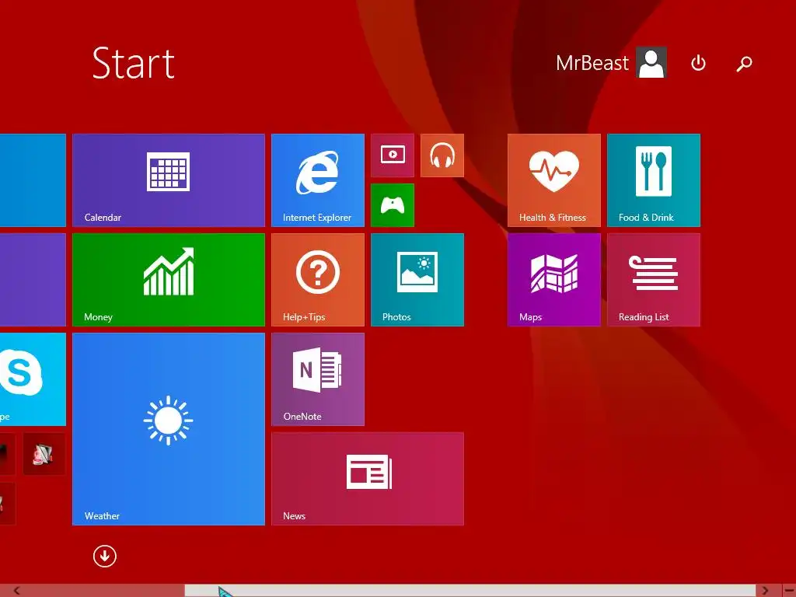796x597 pixels.
Task: Click the scrollbar left arrow
Action: 16,591
